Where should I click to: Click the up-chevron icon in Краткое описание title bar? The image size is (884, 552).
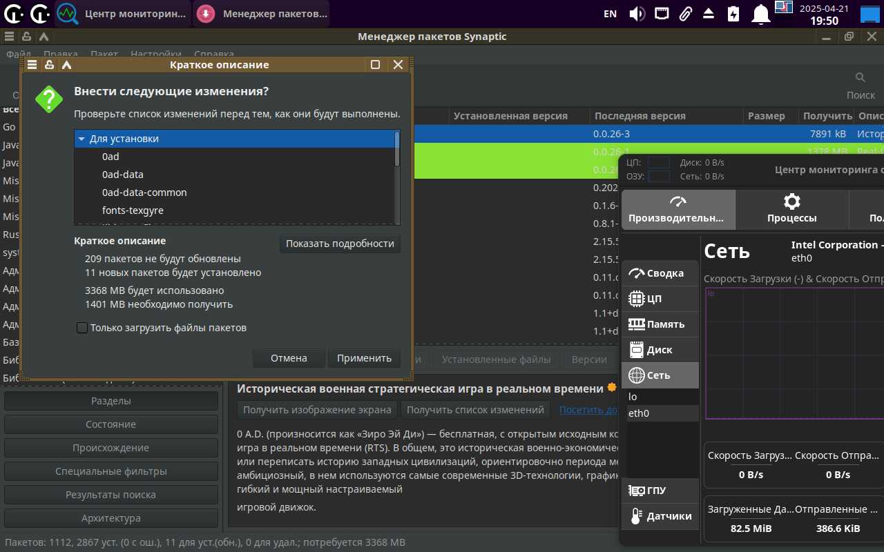pyautogui.click(x=66, y=65)
